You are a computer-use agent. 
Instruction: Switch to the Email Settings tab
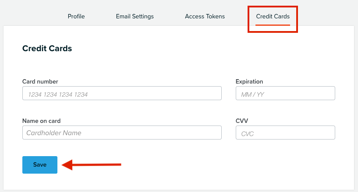tap(135, 16)
